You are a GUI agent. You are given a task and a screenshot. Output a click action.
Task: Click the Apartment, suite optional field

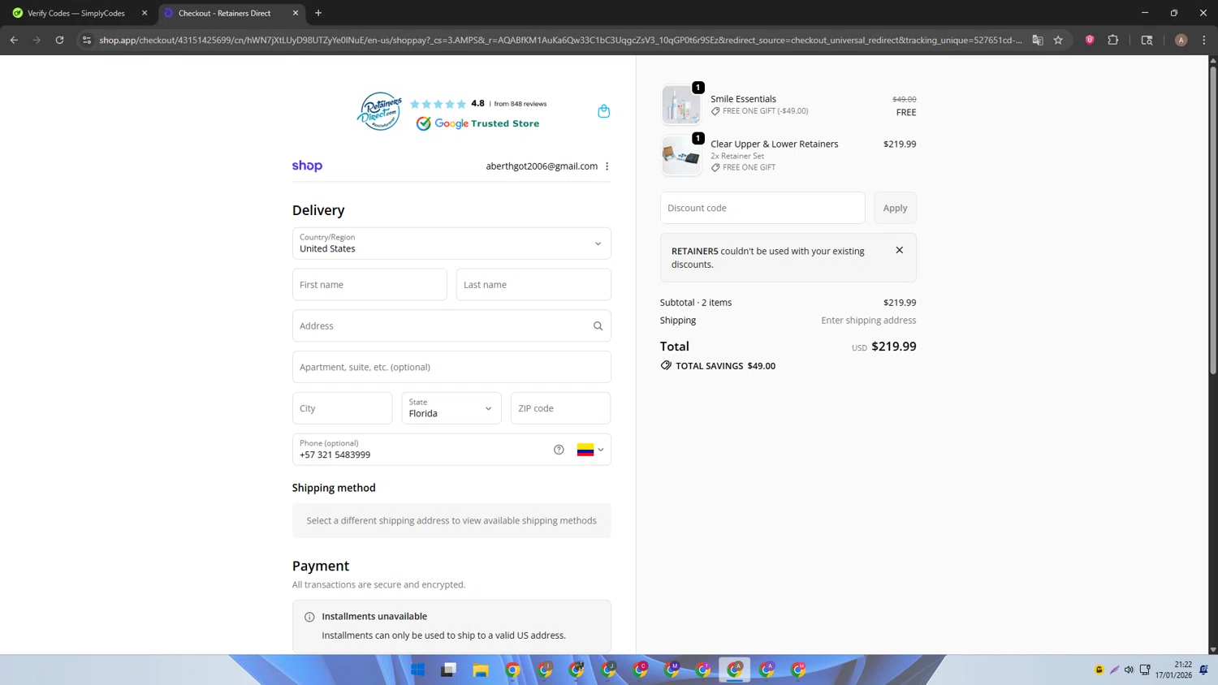click(x=451, y=367)
